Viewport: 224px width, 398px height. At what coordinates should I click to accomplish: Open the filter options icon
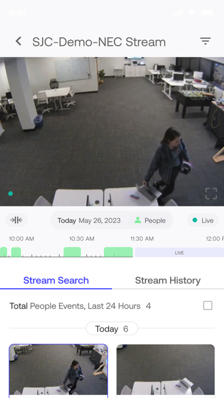click(x=205, y=41)
